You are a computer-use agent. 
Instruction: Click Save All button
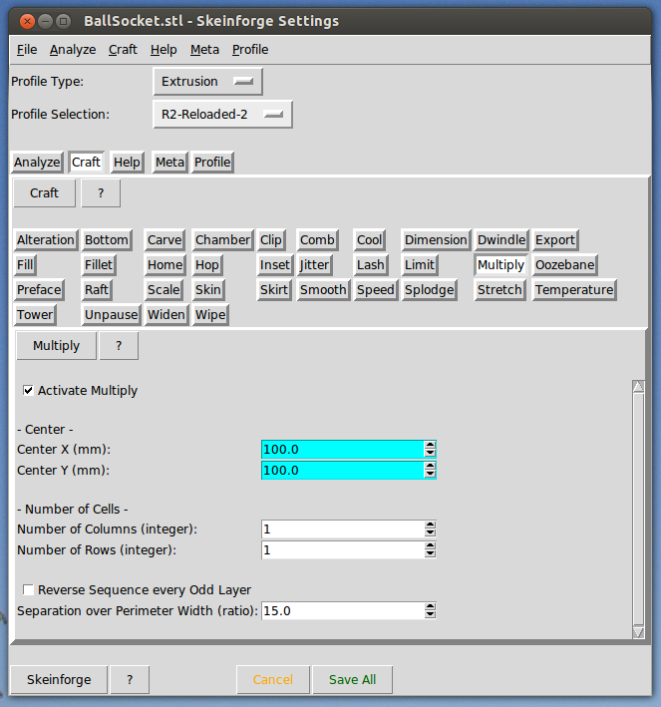coord(353,679)
